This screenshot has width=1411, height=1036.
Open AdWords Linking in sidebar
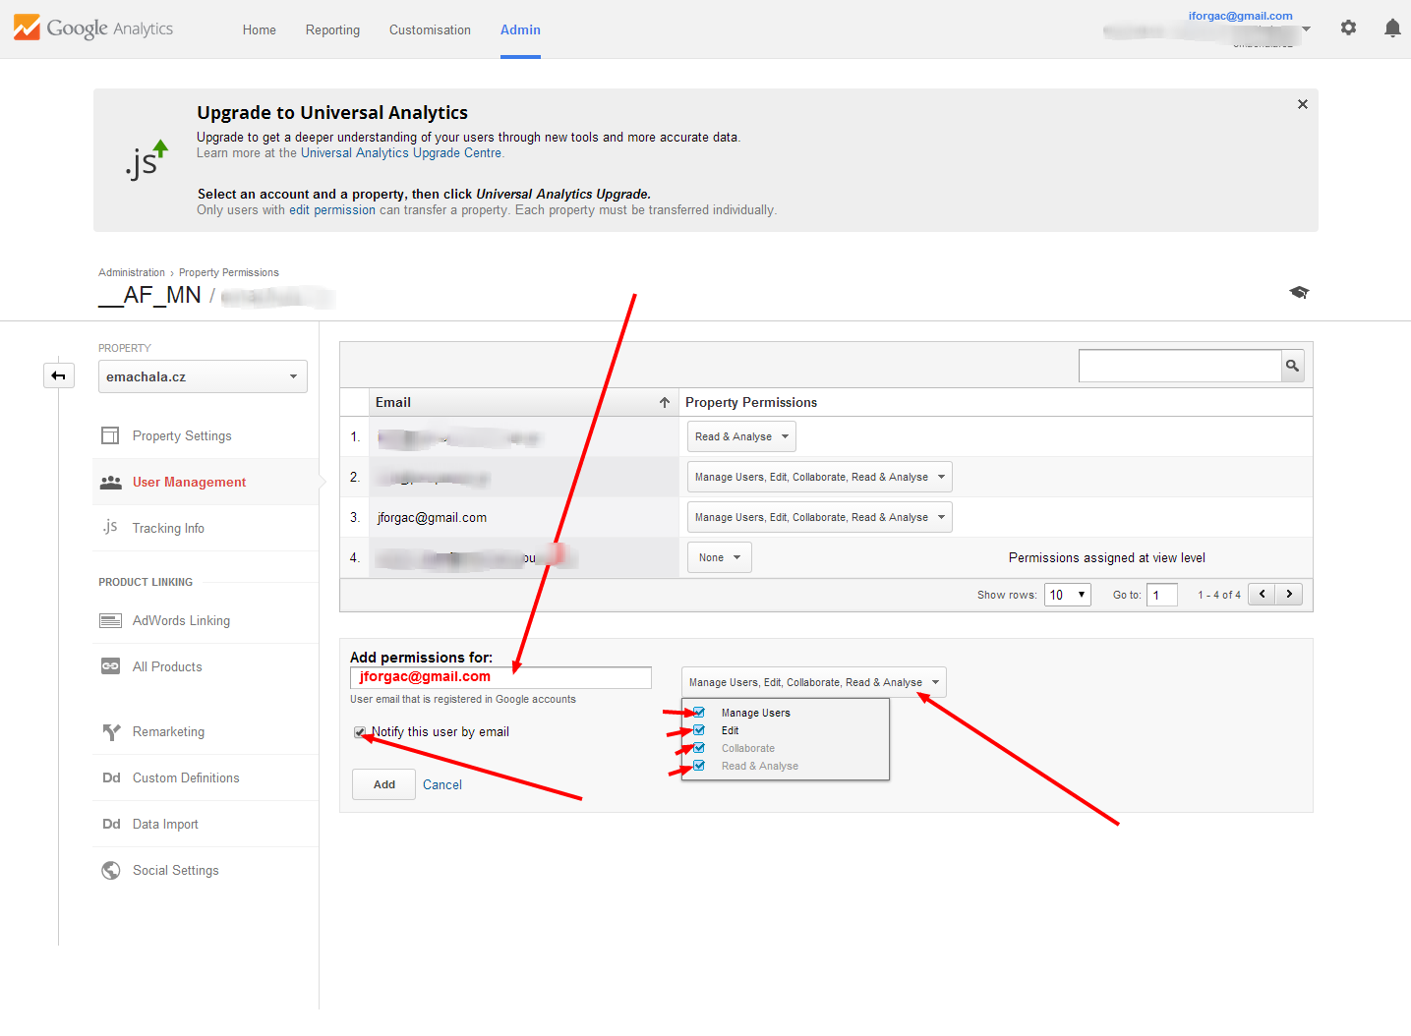click(181, 620)
